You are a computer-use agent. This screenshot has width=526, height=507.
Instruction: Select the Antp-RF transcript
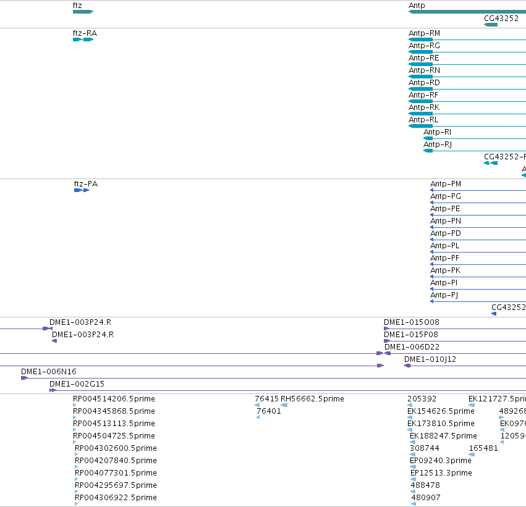click(423, 95)
